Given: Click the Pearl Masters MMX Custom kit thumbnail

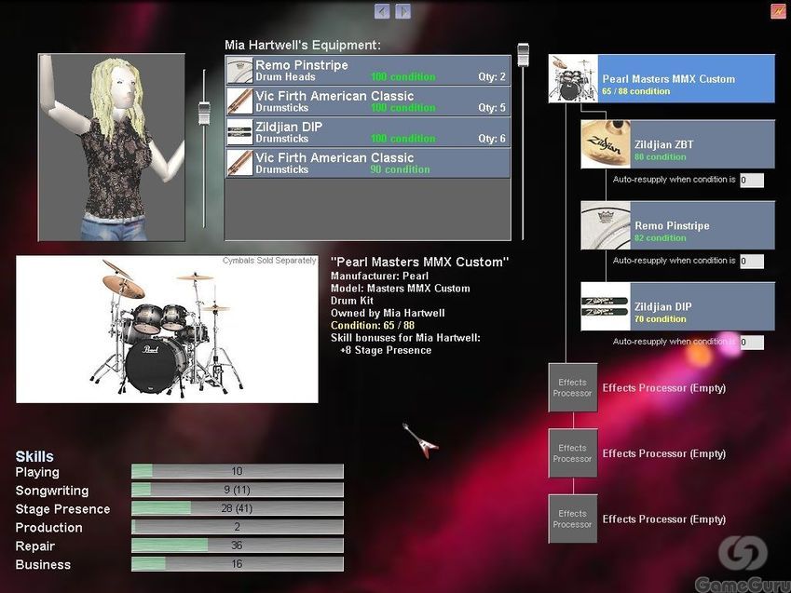Looking at the screenshot, I should [x=573, y=78].
